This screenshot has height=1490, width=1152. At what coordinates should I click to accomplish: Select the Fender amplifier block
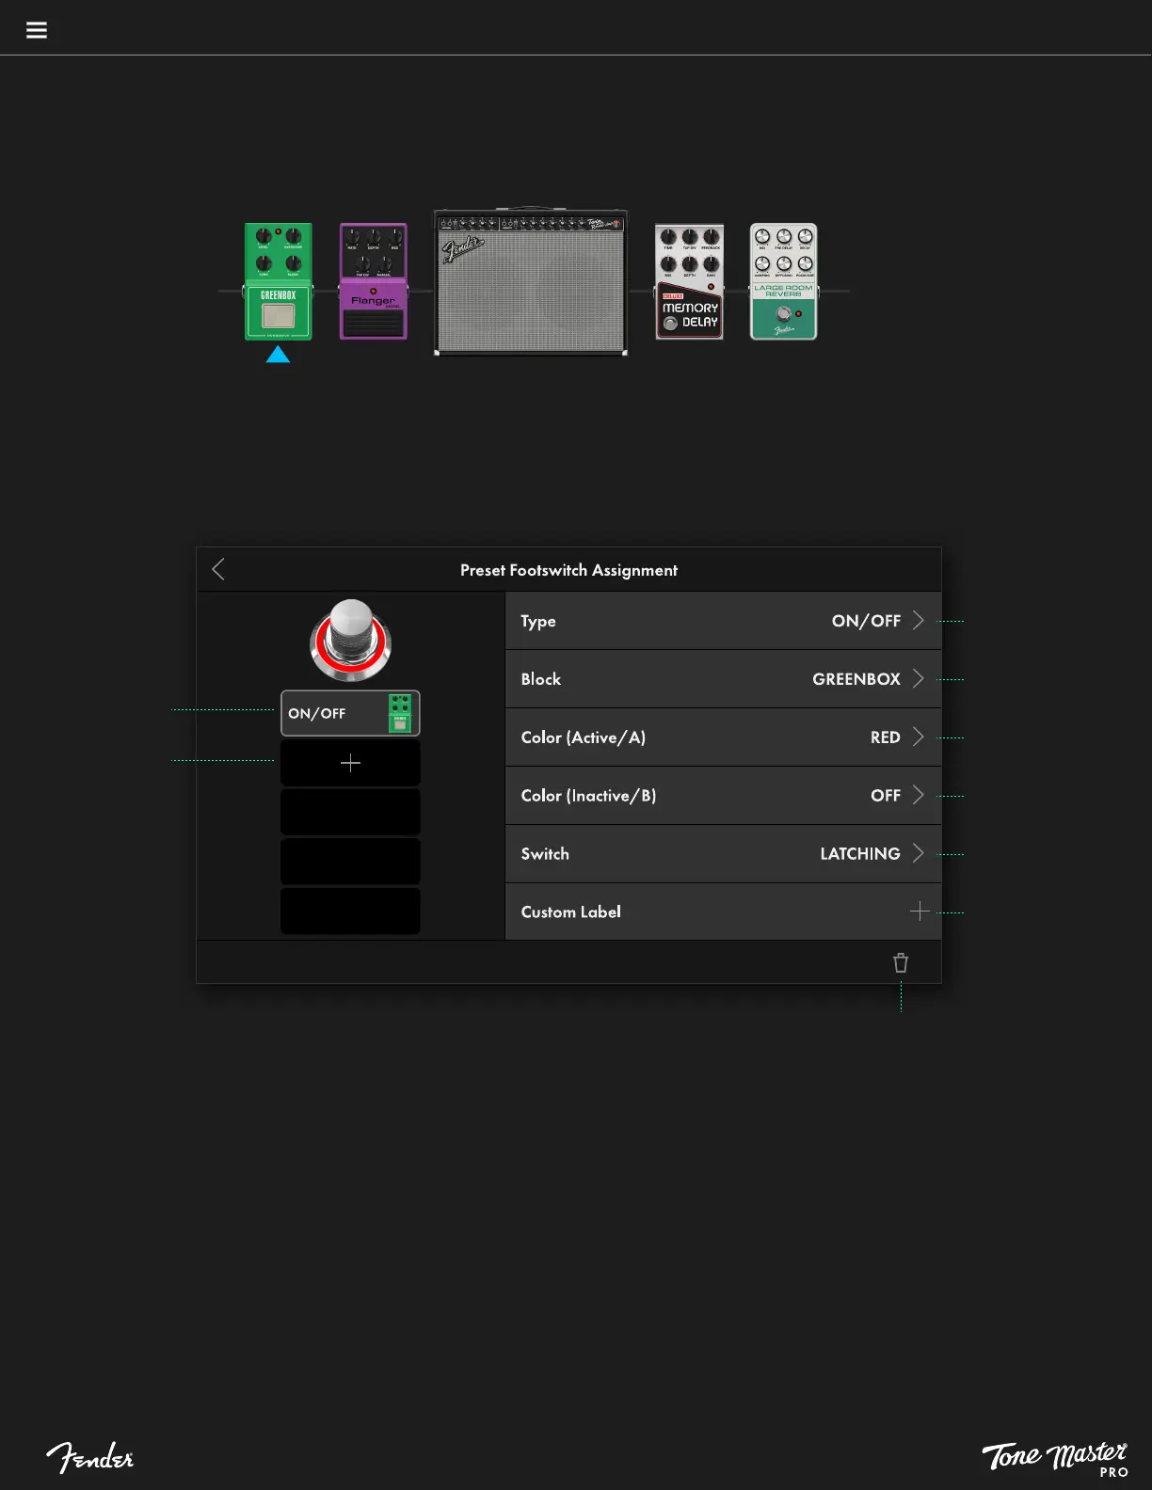(531, 282)
